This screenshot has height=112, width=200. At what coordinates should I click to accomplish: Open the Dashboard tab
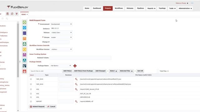coord(97,8)
